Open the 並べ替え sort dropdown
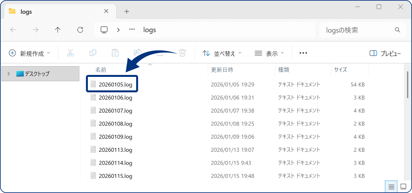 222,53
